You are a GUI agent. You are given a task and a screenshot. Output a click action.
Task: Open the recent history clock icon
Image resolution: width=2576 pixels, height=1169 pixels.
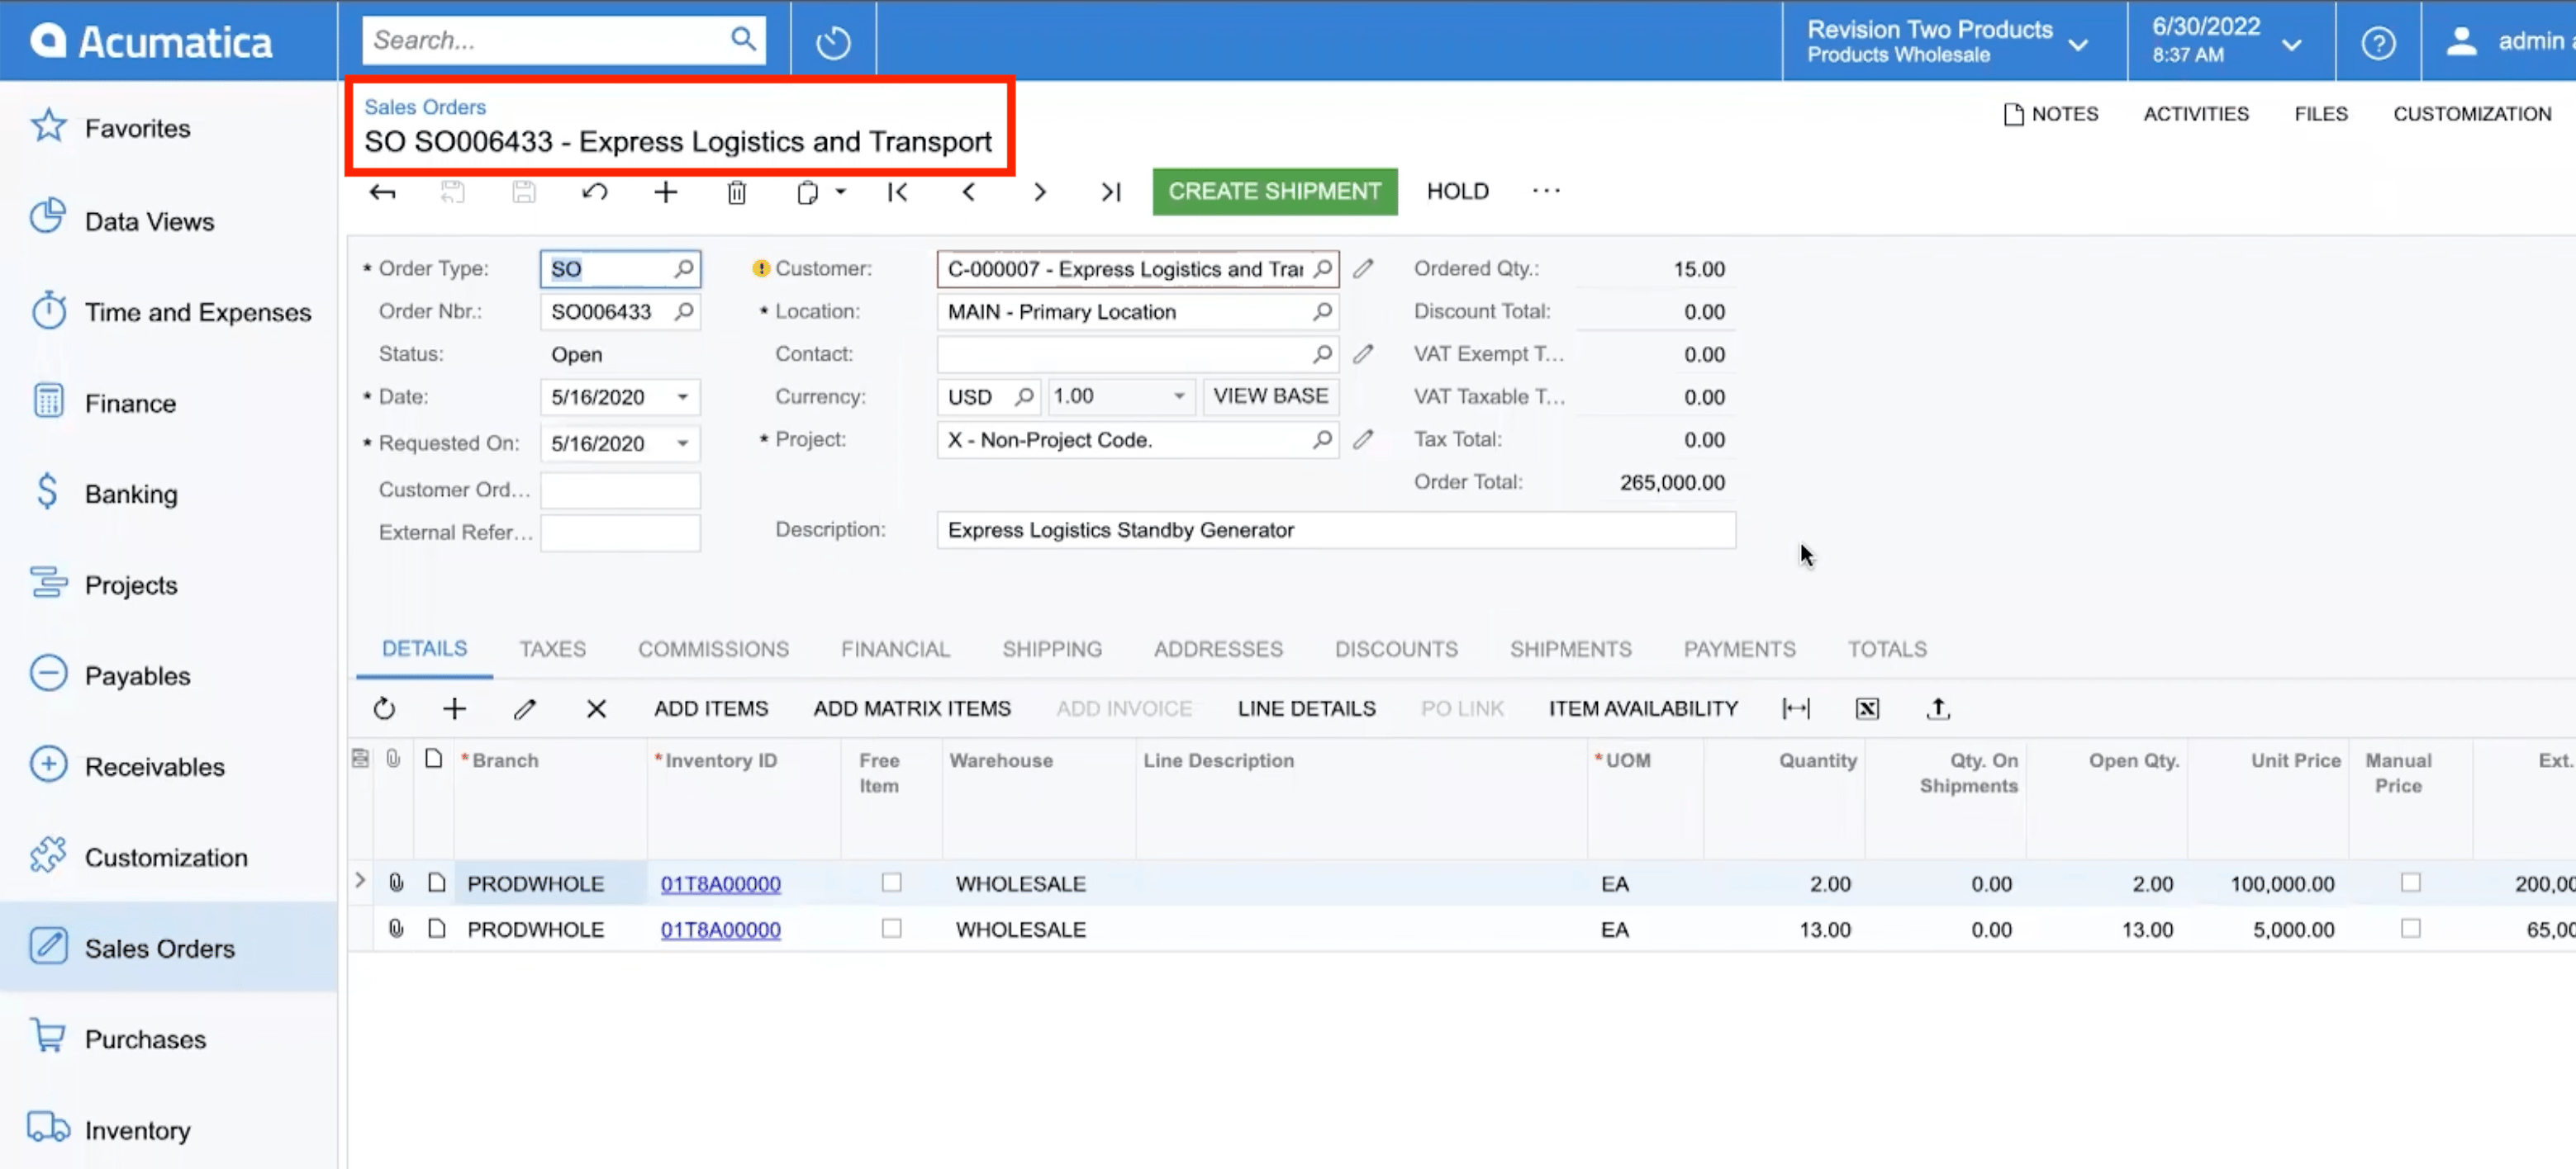(832, 42)
